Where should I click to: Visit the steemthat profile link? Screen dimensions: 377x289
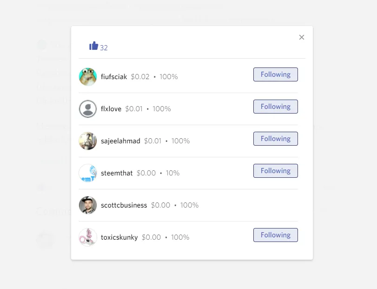(117, 173)
